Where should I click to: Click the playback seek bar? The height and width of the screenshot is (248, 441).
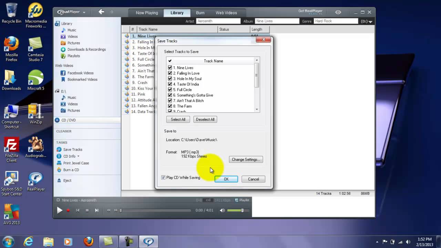[155, 210]
